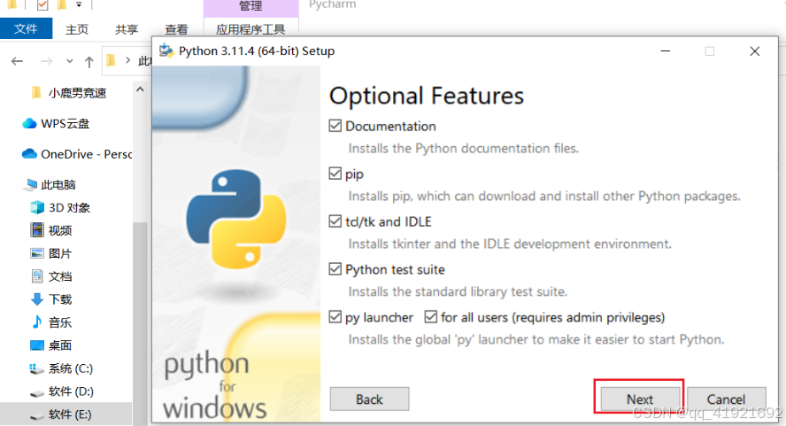Click the Back button in setup
Image resolution: width=786 pixels, height=426 pixels.
(369, 399)
